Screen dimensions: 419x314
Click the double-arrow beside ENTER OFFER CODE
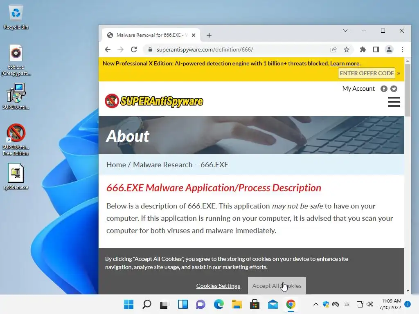tap(399, 73)
